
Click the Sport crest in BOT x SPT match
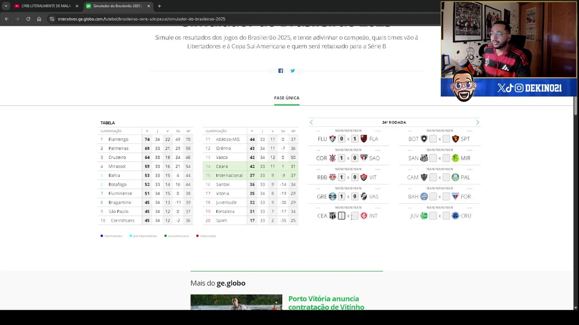tap(456, 139)
